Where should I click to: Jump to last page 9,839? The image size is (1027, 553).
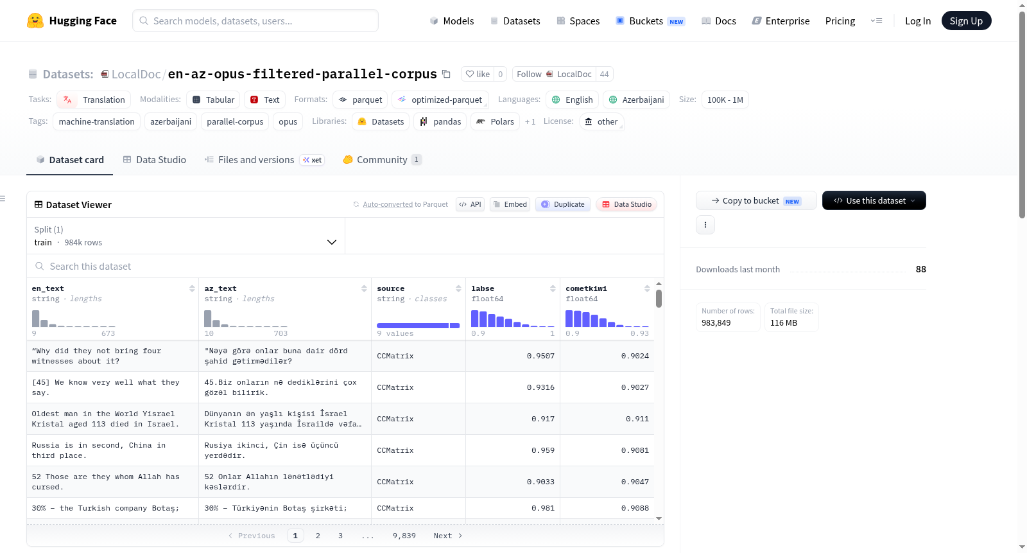pos(404,536)
